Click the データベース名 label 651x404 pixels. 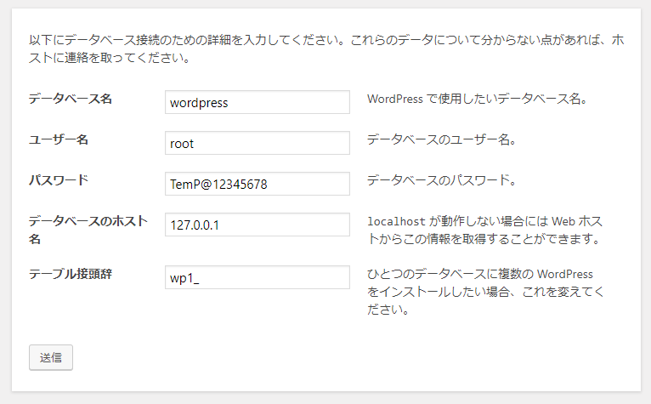click(x=71, y=99)
